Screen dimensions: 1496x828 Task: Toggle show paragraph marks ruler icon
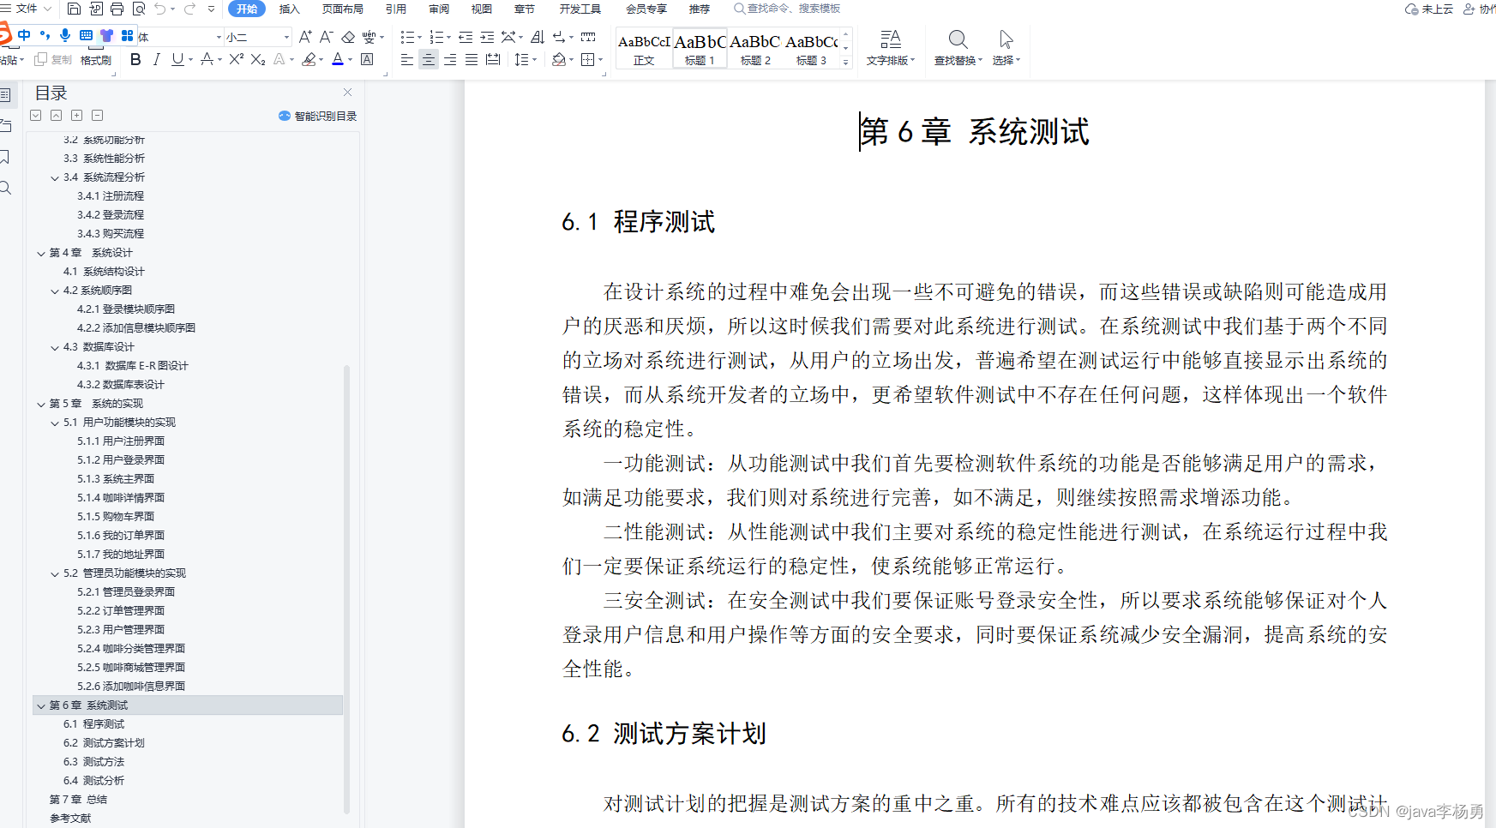(588, 37)
